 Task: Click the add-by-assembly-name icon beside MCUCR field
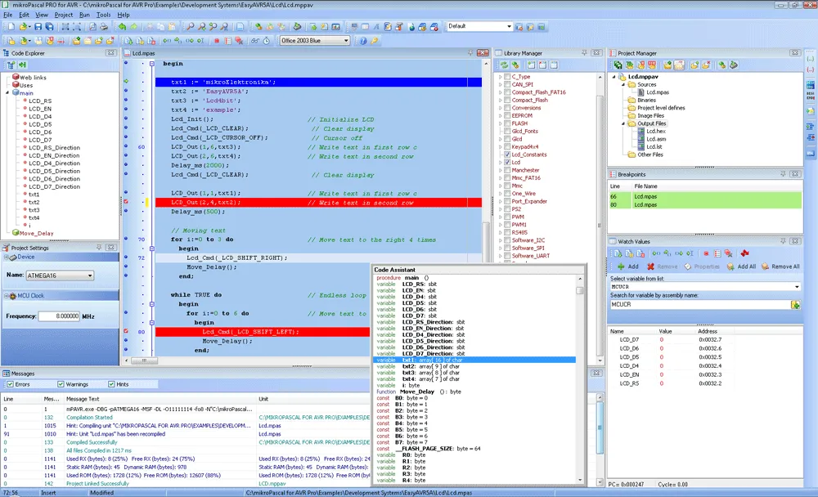tap(796, 305)
